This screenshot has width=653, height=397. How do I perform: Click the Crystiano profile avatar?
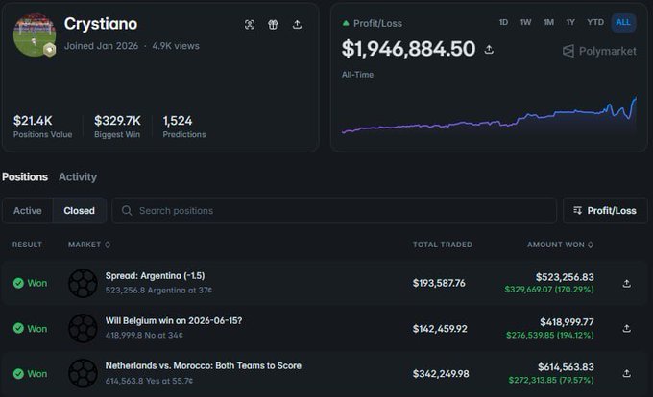coord(35,35)
